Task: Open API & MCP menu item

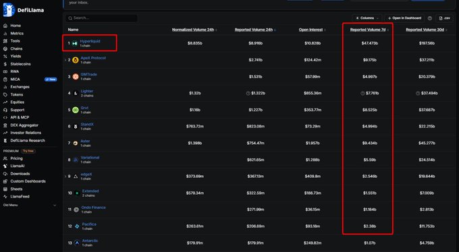Action: (20, 117)
